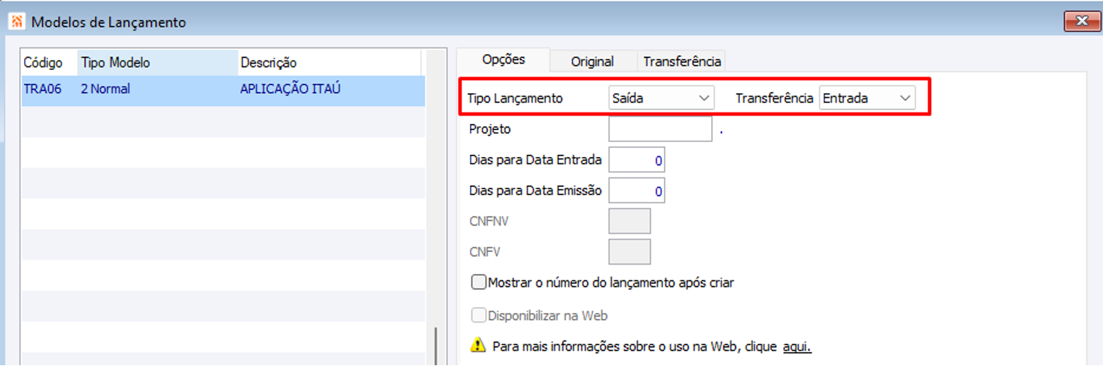Expand the Transferência dropdown set to Entrada
Viewport: 1103px width, 370px height.
[x=867, y=98]
